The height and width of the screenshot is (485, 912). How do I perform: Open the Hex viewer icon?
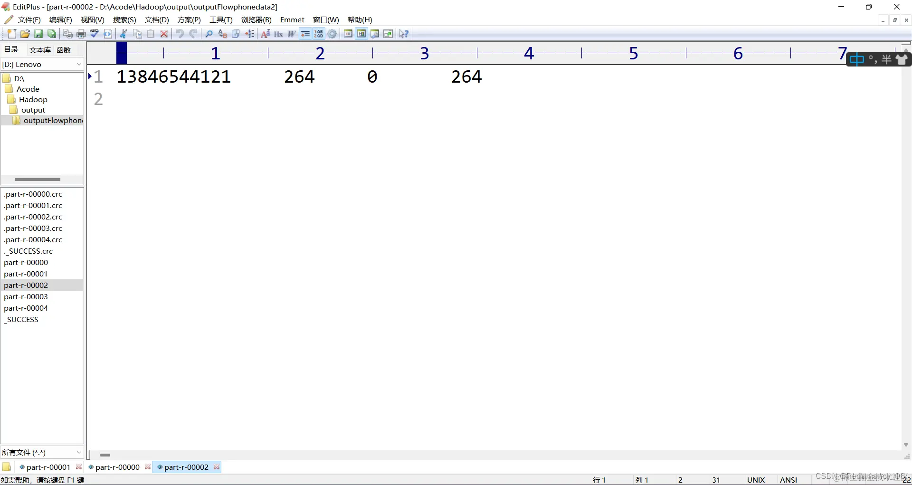pos(279,34)
